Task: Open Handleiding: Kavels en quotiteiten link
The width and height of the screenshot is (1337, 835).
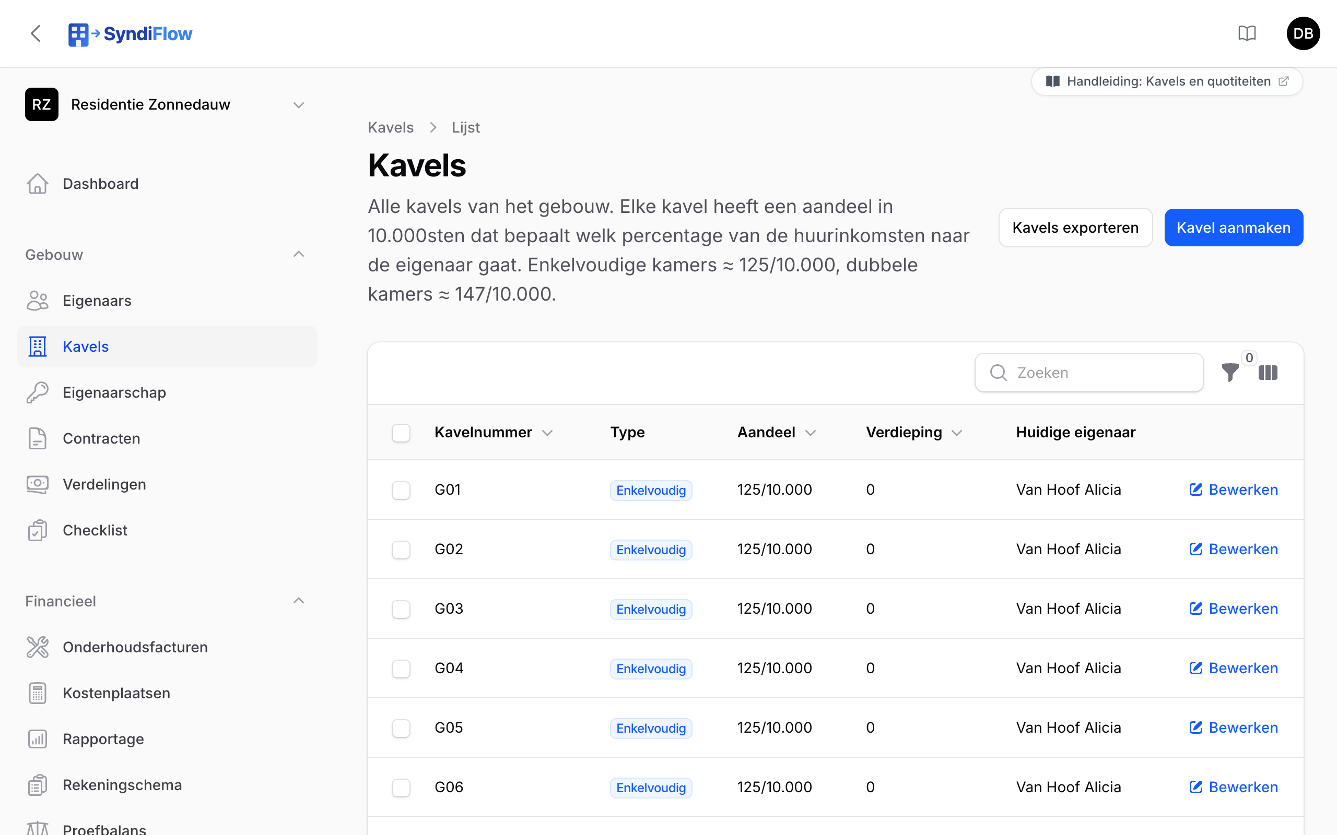Action: [x=1166, y=81]
